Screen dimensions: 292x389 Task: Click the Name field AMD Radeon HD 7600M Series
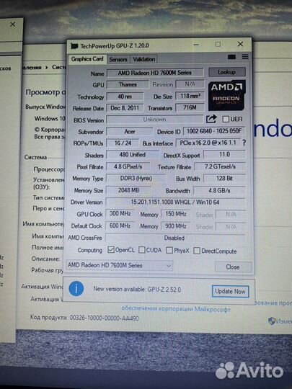pos(155,73)
